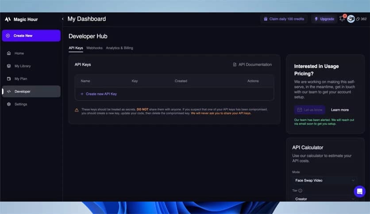Click the Let us know button
This screenshot has width=370, height=214.
pos(310,110)
